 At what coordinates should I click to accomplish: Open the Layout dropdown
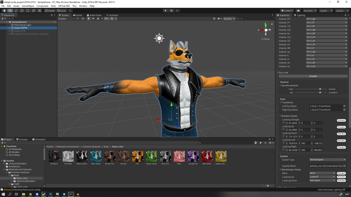tap(342, 10)
